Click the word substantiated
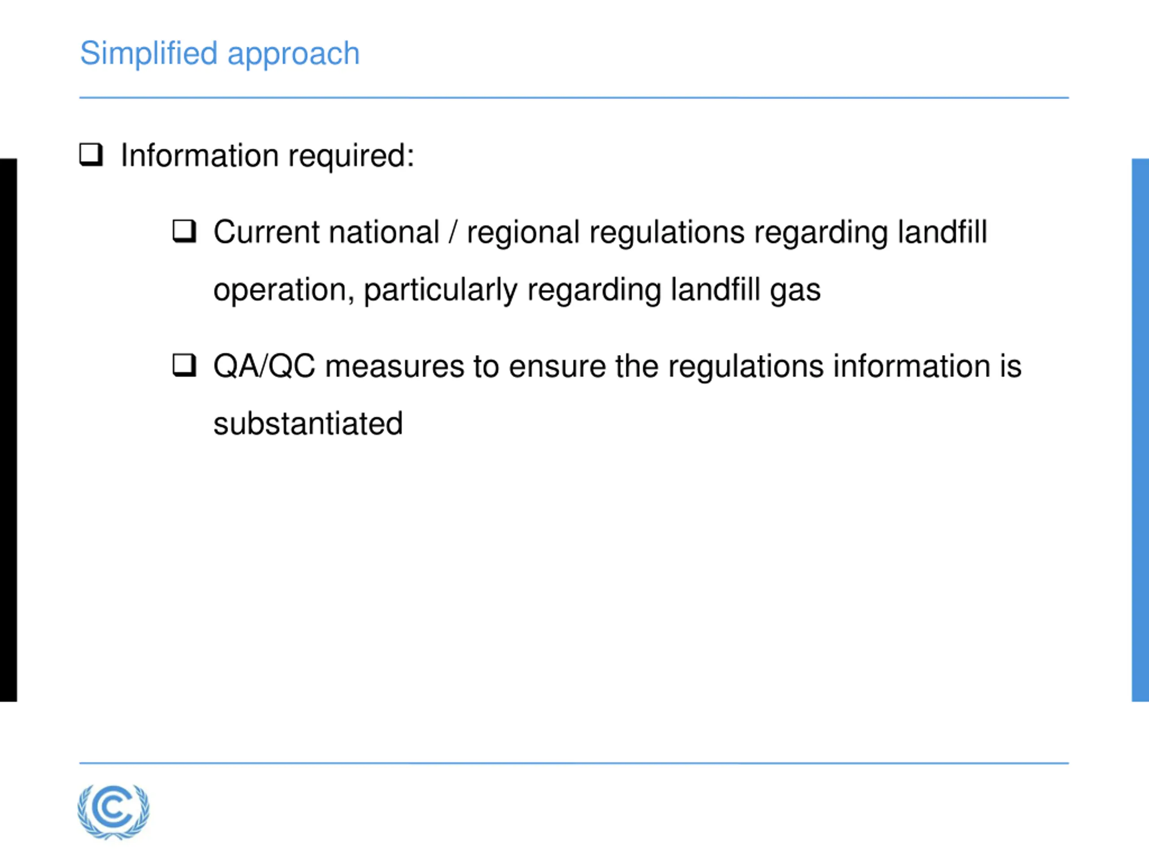 point(308,423)
